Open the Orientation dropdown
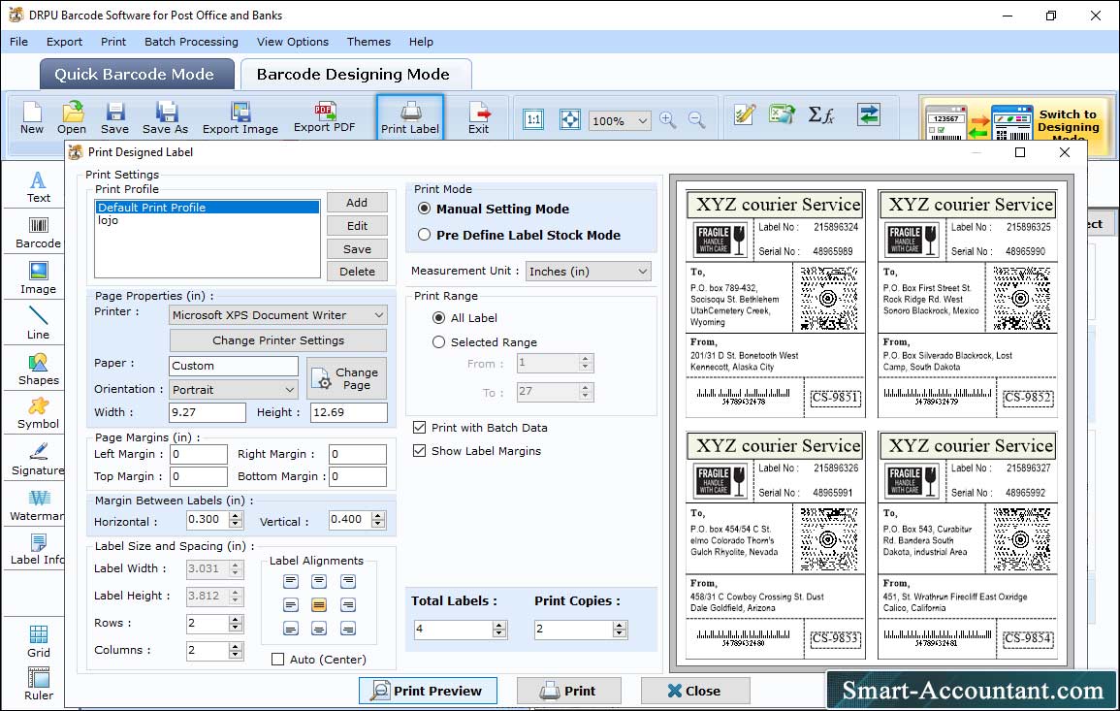1120x711 pixels. click(234, 389)
